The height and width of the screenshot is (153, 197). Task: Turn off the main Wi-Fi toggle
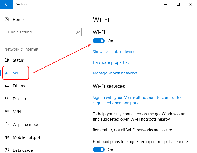(x=98, y=41)
